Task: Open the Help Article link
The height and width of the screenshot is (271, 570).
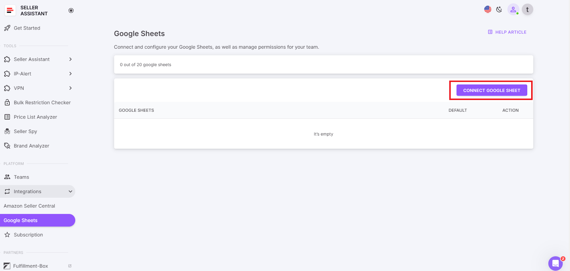Action: (x=507, y=32)
